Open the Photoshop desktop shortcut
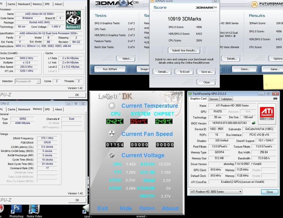283x218 pixels. pos(16,209)
